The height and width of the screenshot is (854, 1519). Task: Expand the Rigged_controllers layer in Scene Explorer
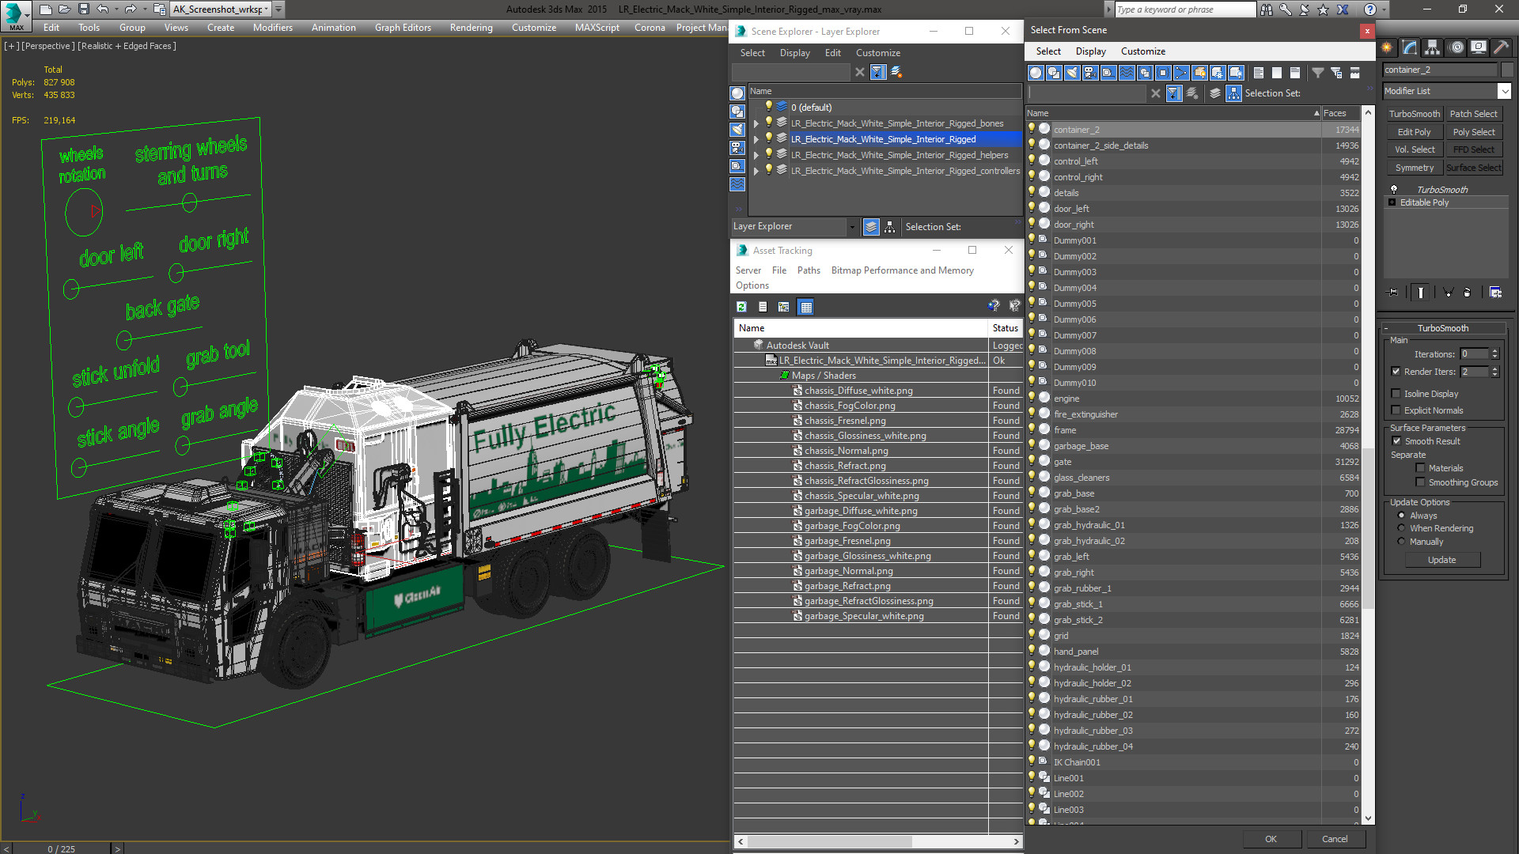point(756,171)
